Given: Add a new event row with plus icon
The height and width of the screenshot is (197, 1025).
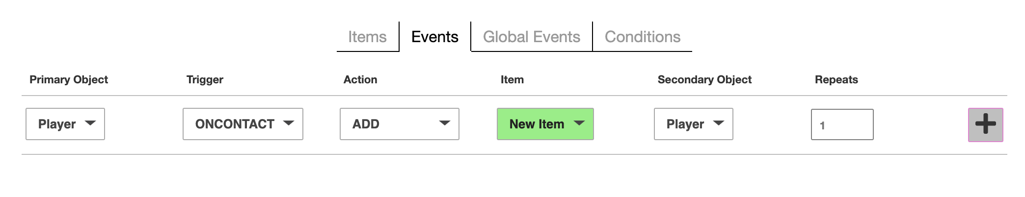Looking at the screenshot, I should [985, 124].
